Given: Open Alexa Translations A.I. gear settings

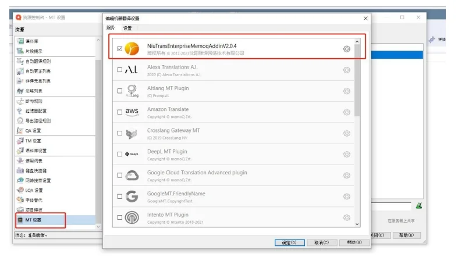Looking at the screenshot, I should pos(346,70).
